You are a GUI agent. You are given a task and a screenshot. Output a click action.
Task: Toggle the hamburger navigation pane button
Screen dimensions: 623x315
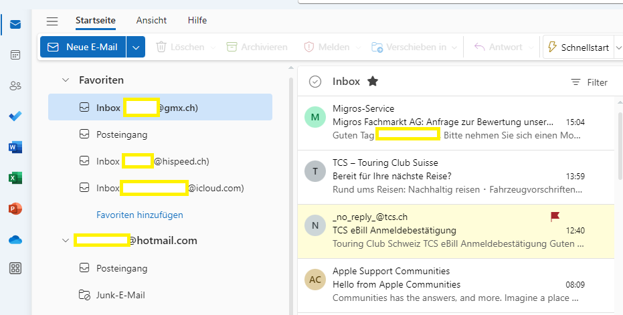[52, 21]
